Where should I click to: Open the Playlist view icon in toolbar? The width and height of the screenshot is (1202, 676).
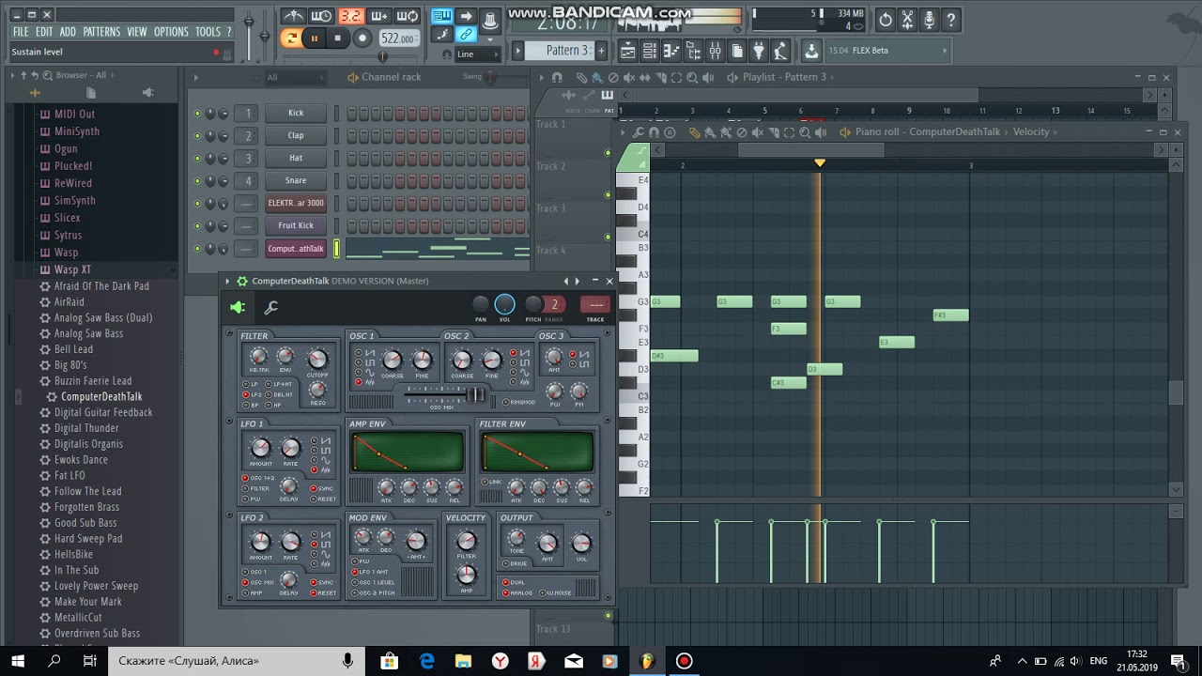pyautogui.click(x=627, y=51)
